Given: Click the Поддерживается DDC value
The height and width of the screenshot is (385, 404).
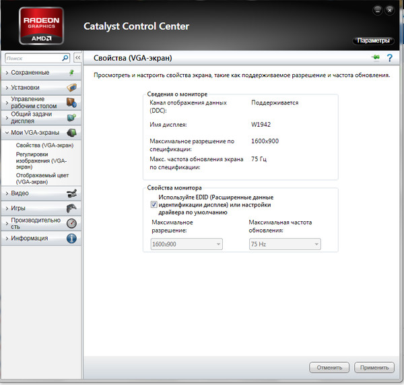Looking at the screenshot, I should tap(275, 102).
